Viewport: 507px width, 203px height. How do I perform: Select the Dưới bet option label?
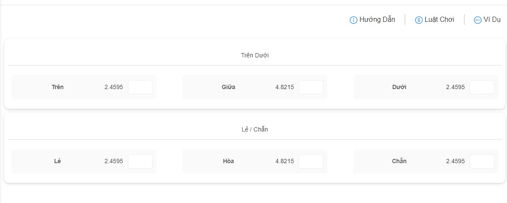coord(399,87)
